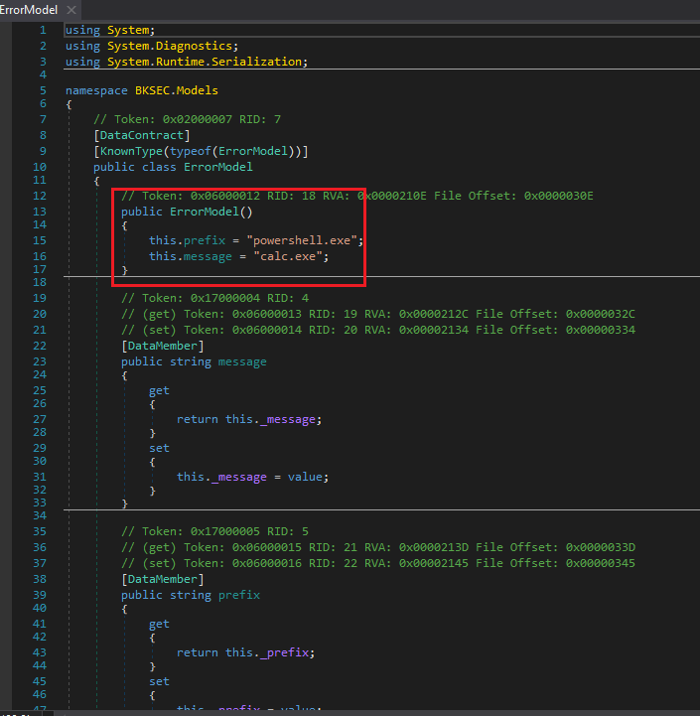Click the _message field in the return statement

pyautogui.click(x=287, y=419)
